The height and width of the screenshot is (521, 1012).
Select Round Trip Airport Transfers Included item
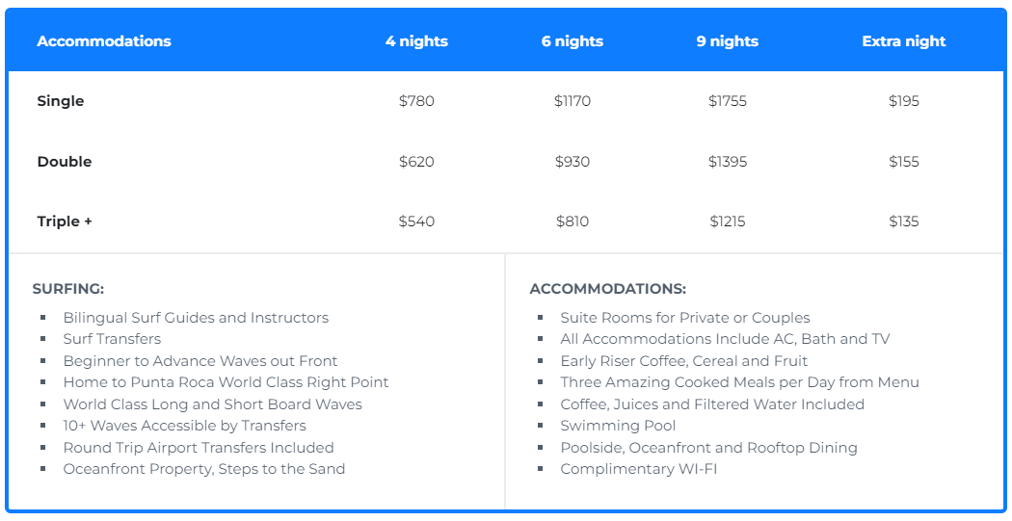pos(199,448)
